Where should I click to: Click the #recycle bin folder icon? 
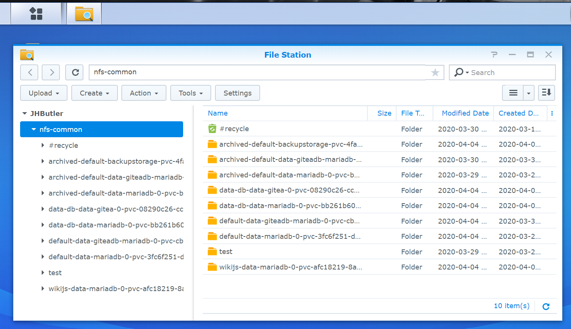point(212,129)
